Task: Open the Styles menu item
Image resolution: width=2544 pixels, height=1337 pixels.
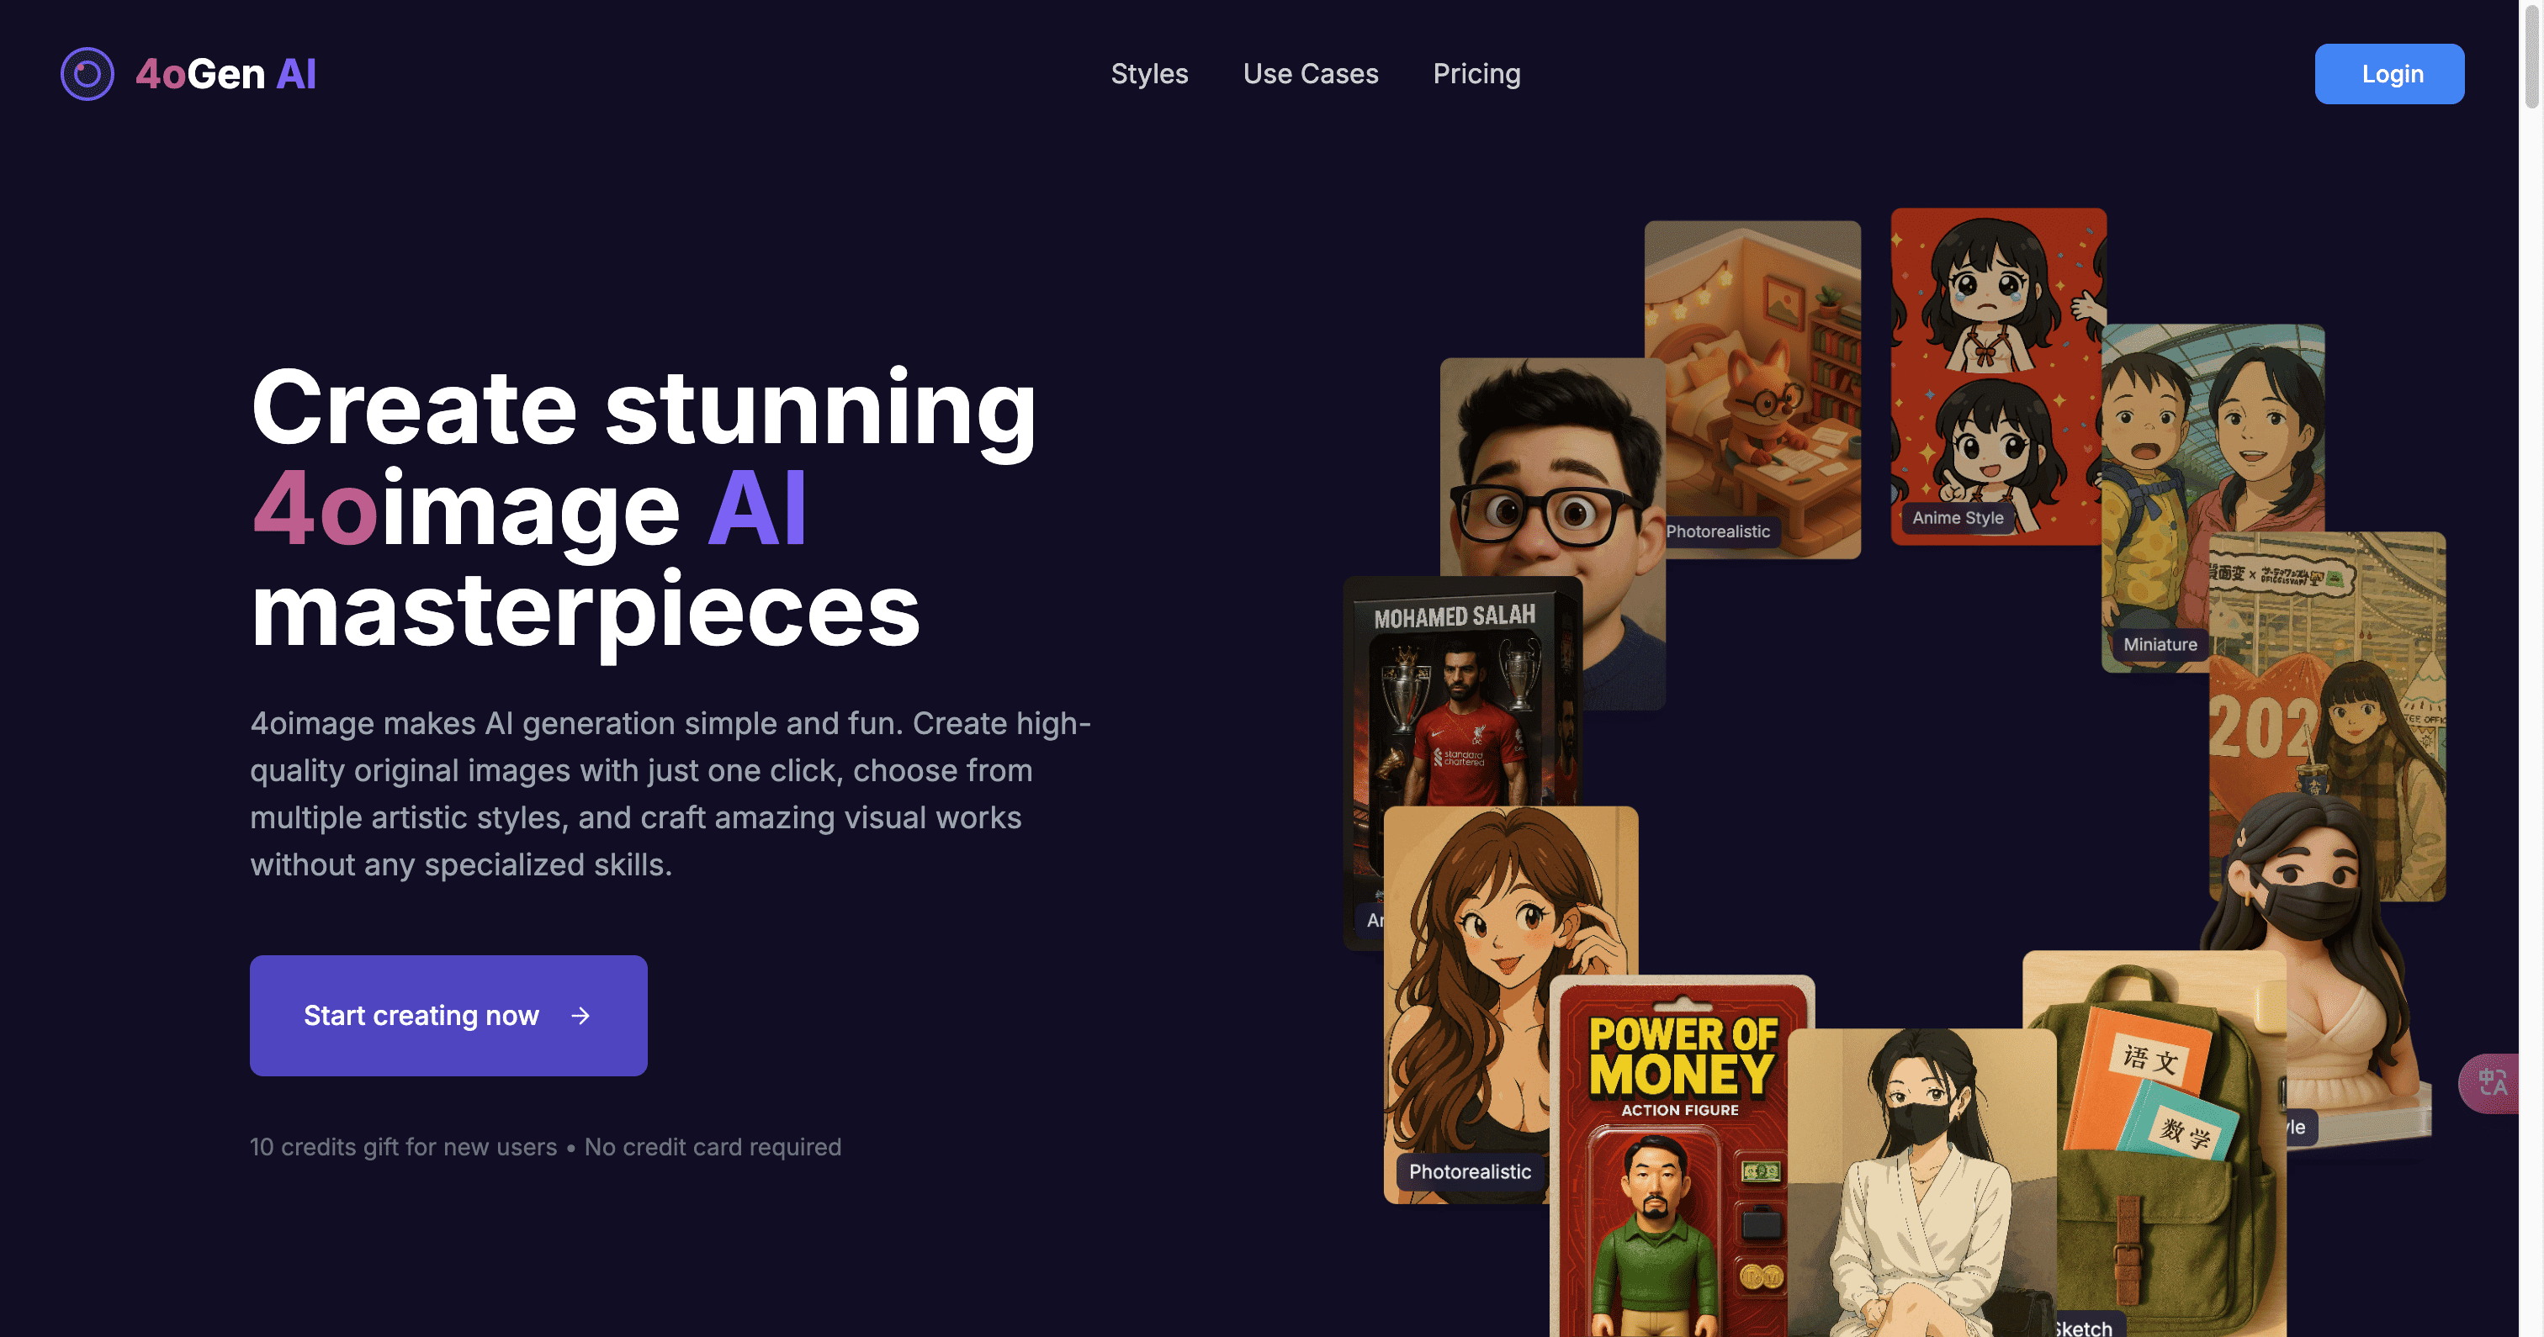Action: click(x=1149, y=74)
